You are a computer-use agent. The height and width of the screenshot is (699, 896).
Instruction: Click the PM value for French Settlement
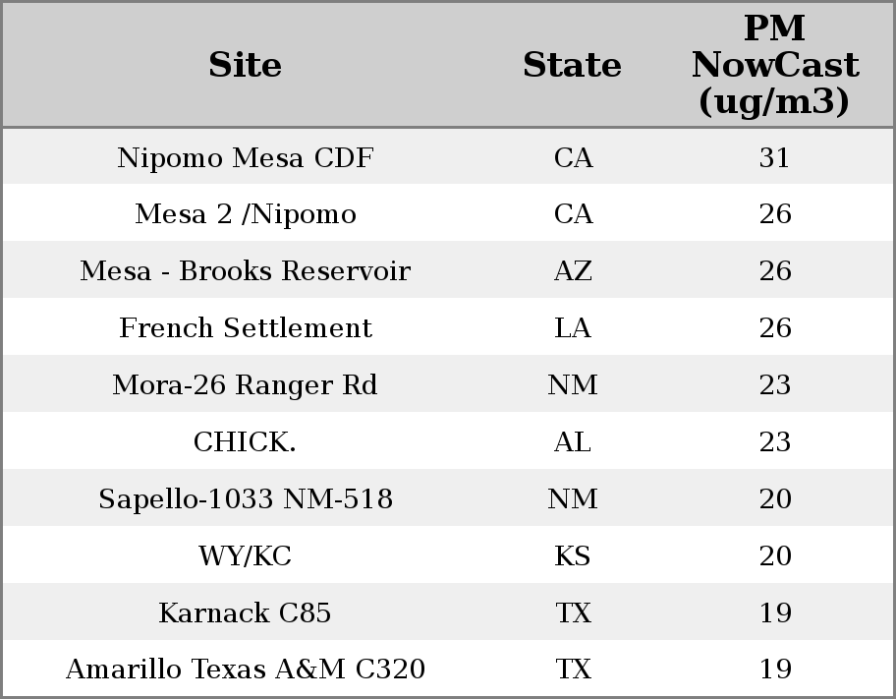[x=775, y=328]
